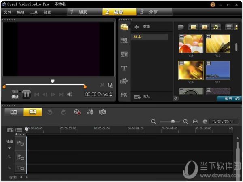Viewport: 243px width, 182px height.
Task: Toggle audio files filter in library
Action: click(x=215, y=27)
